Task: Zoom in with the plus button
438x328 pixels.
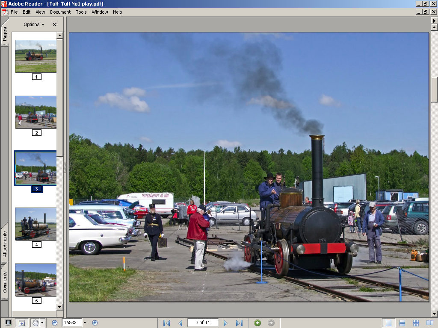Action: pyautogui.click(x=95, y=323)
